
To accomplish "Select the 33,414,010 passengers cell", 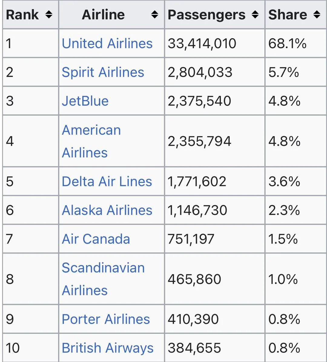I will 202,43.
